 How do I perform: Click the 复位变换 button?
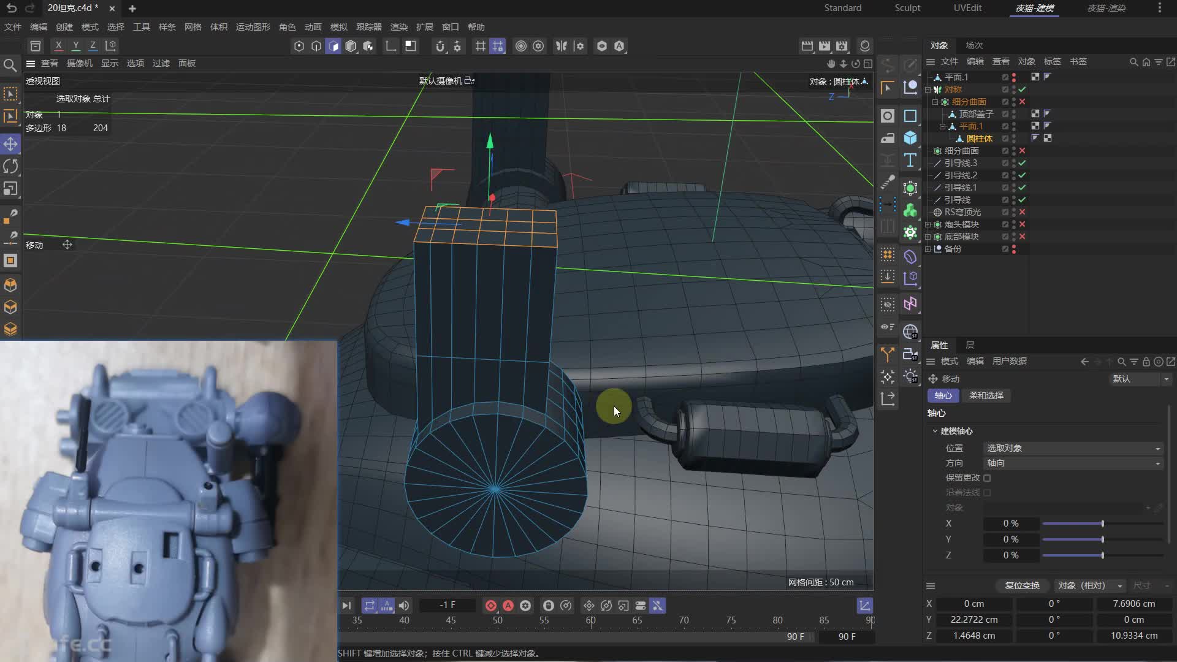pos(1022,585)
